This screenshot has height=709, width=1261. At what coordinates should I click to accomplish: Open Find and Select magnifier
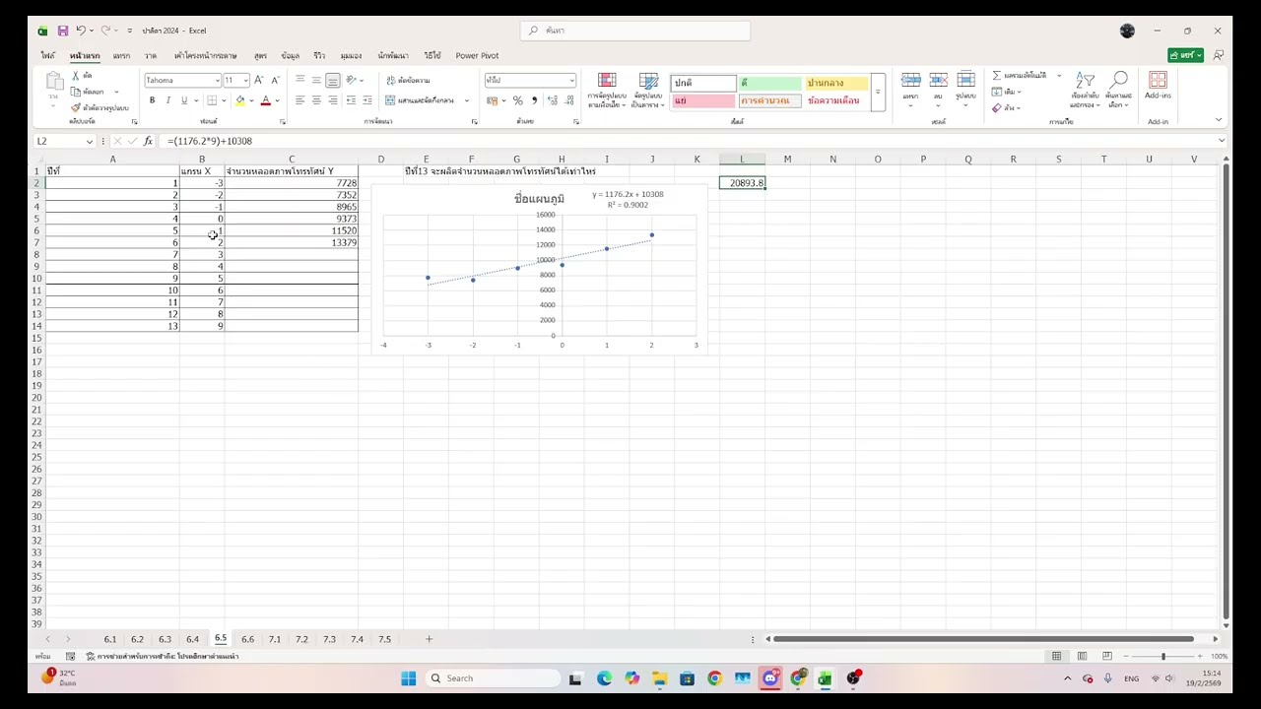(1119, 90)
